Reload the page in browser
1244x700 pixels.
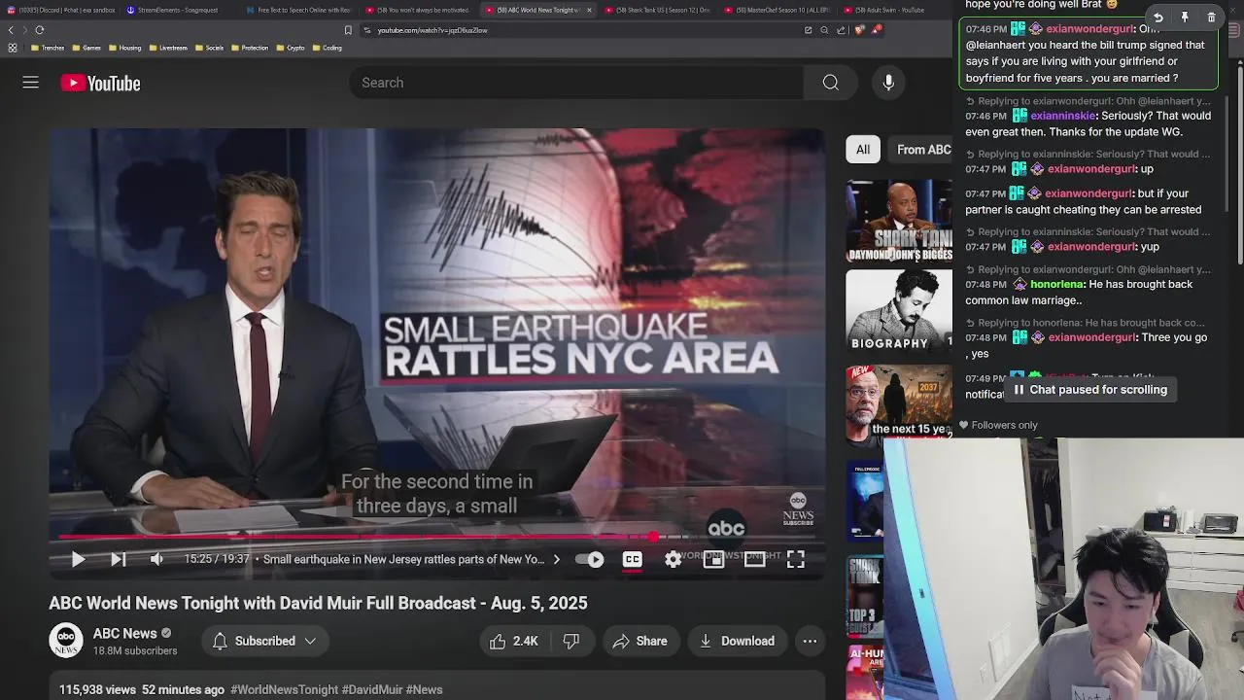coord(39,30)
